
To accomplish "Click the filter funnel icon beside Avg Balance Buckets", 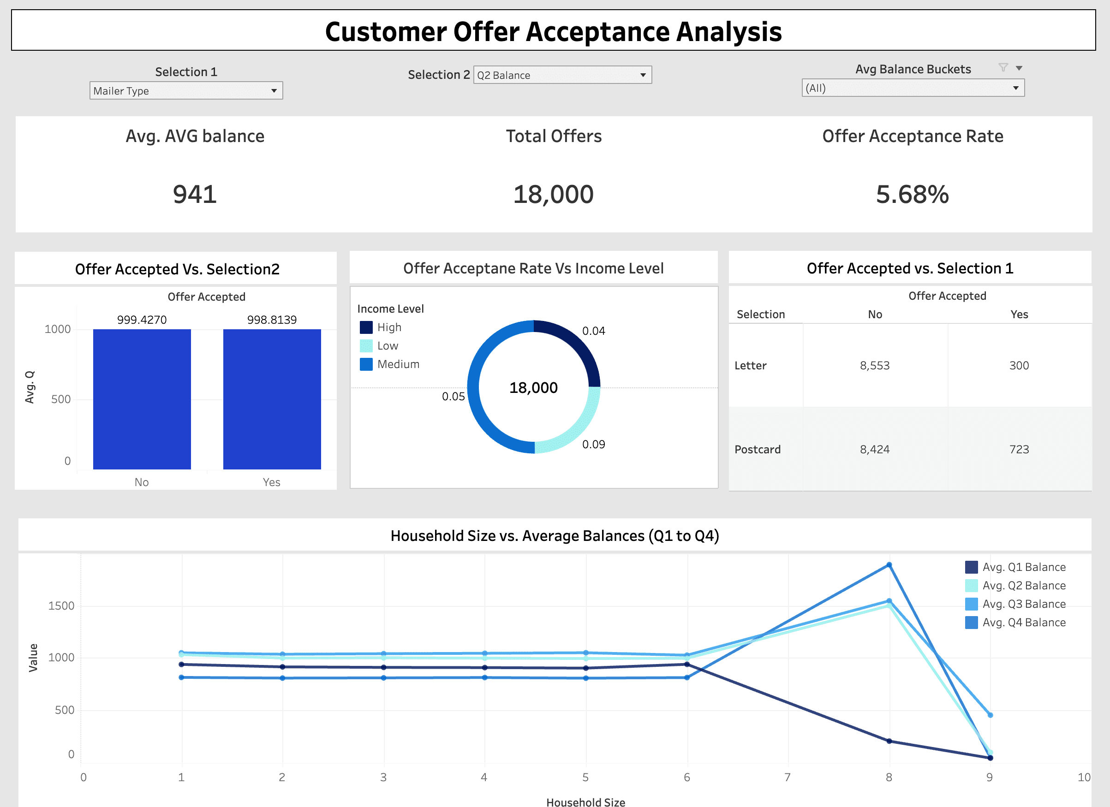I will tap(1003, 67).
